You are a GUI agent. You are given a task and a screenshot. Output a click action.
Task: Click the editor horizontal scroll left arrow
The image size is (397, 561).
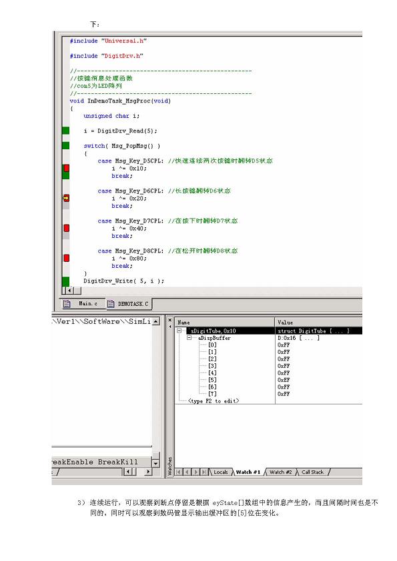click(70, 291)
